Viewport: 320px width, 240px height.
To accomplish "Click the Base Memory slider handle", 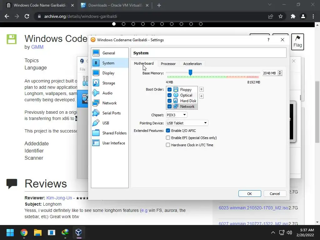I will click(190, 72).
